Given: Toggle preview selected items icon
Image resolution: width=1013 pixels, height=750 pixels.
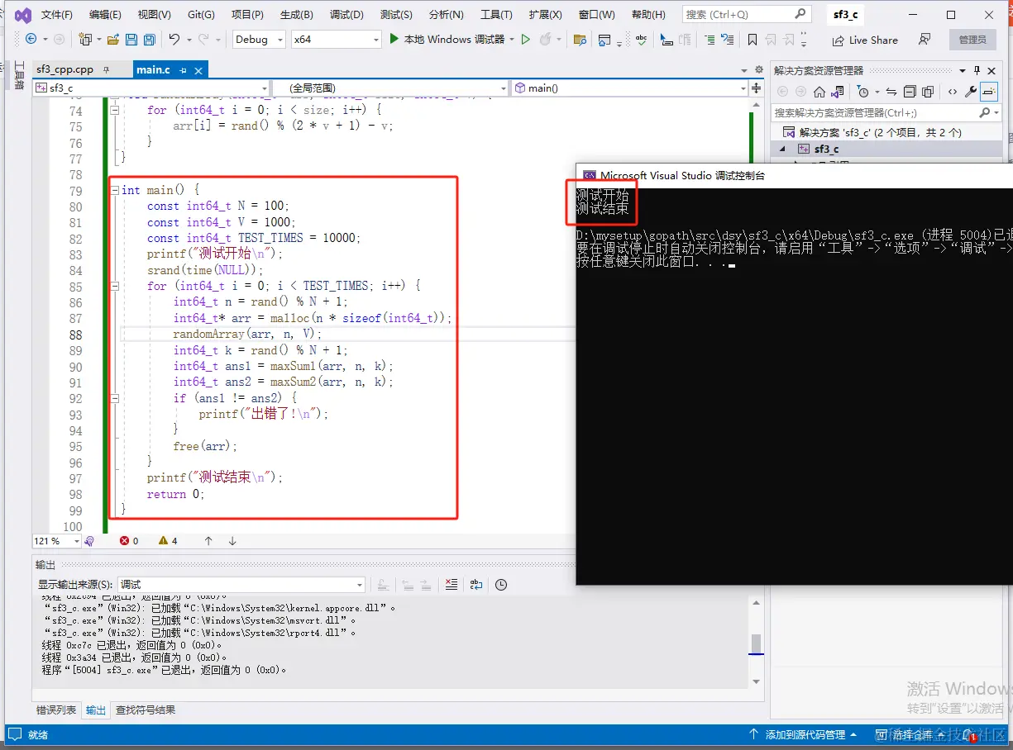Looking at the screenshot, I should (989, 92).
